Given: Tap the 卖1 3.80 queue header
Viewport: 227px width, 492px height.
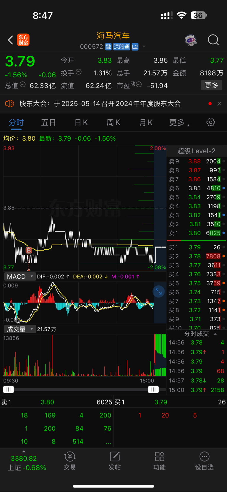Looking at the screenshot, I should [57, 402].
